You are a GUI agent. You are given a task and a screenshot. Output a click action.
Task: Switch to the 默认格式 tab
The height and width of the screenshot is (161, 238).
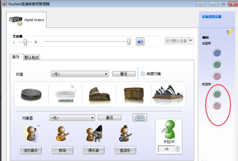coord(32,57)
